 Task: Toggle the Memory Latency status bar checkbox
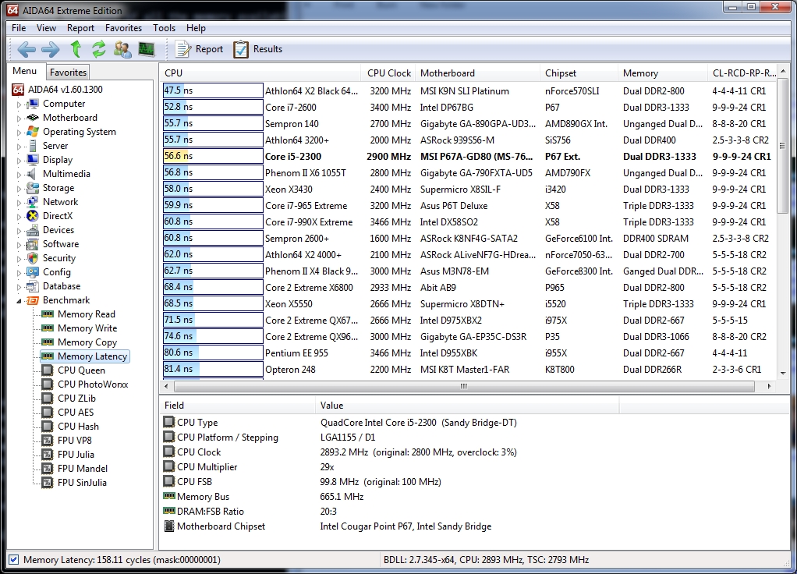click(14, 560)
